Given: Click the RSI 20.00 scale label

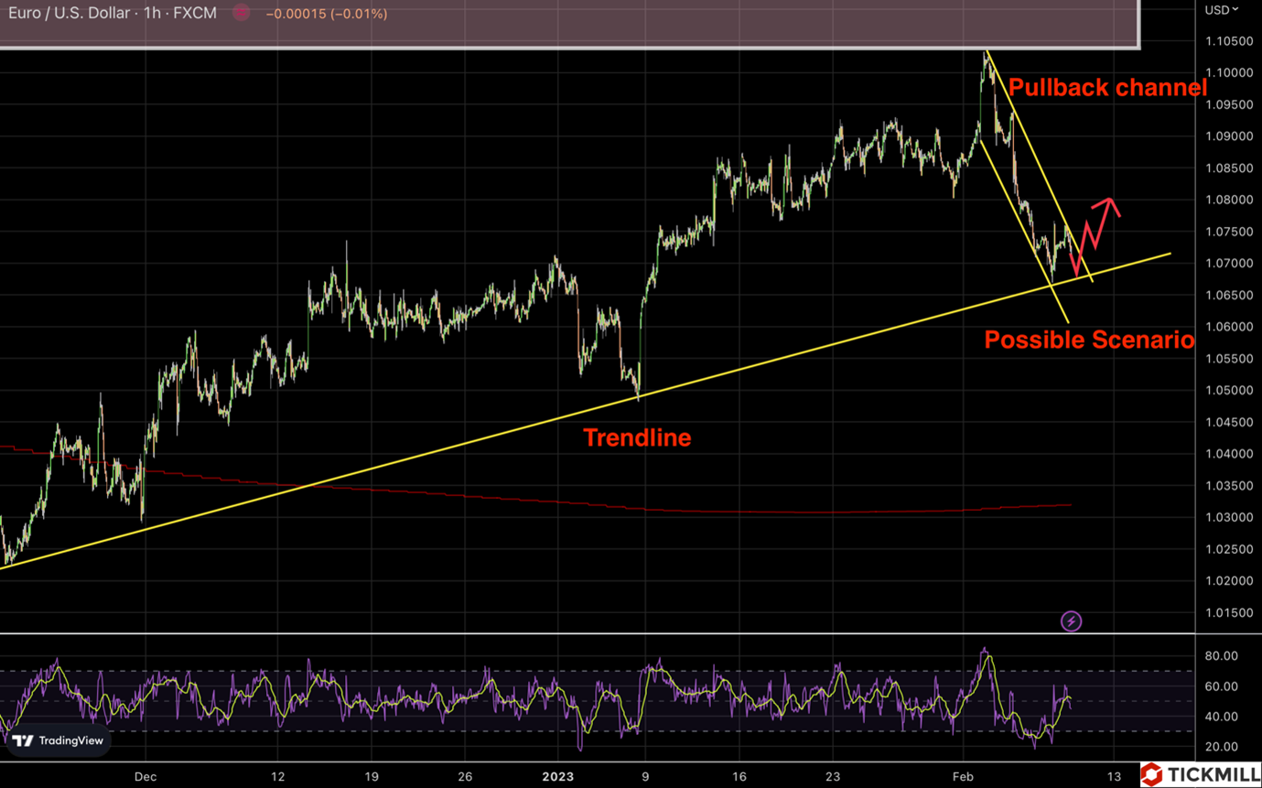Looking at the screenshot, I should (1221, 747).
